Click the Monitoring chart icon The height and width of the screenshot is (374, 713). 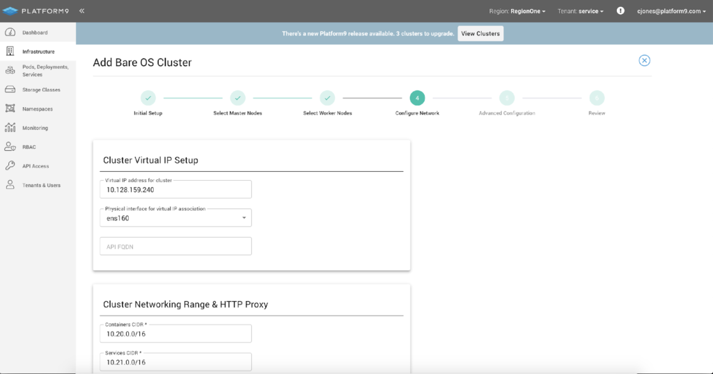[x=10, y=128]
